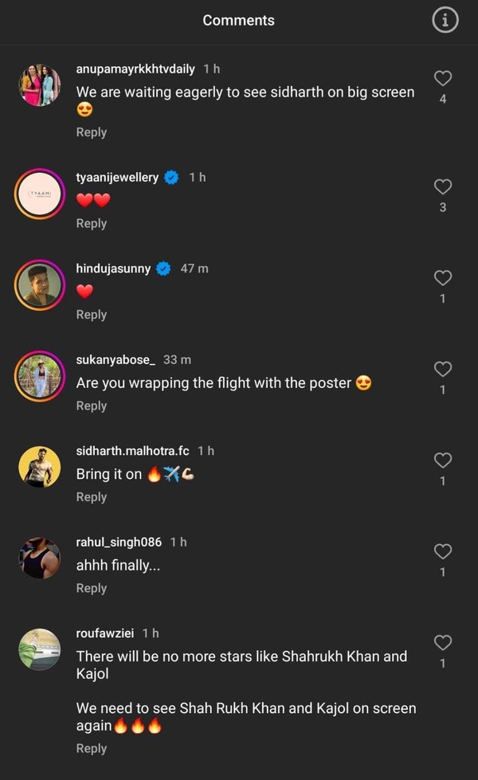Like anupamayrkkhtvdaily's comment using the heart icon

click(x=443, y=77)
